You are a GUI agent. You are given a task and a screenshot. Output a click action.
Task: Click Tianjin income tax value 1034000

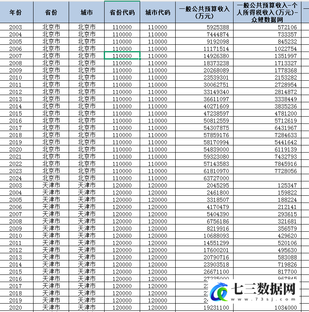[x=286, y=308]
